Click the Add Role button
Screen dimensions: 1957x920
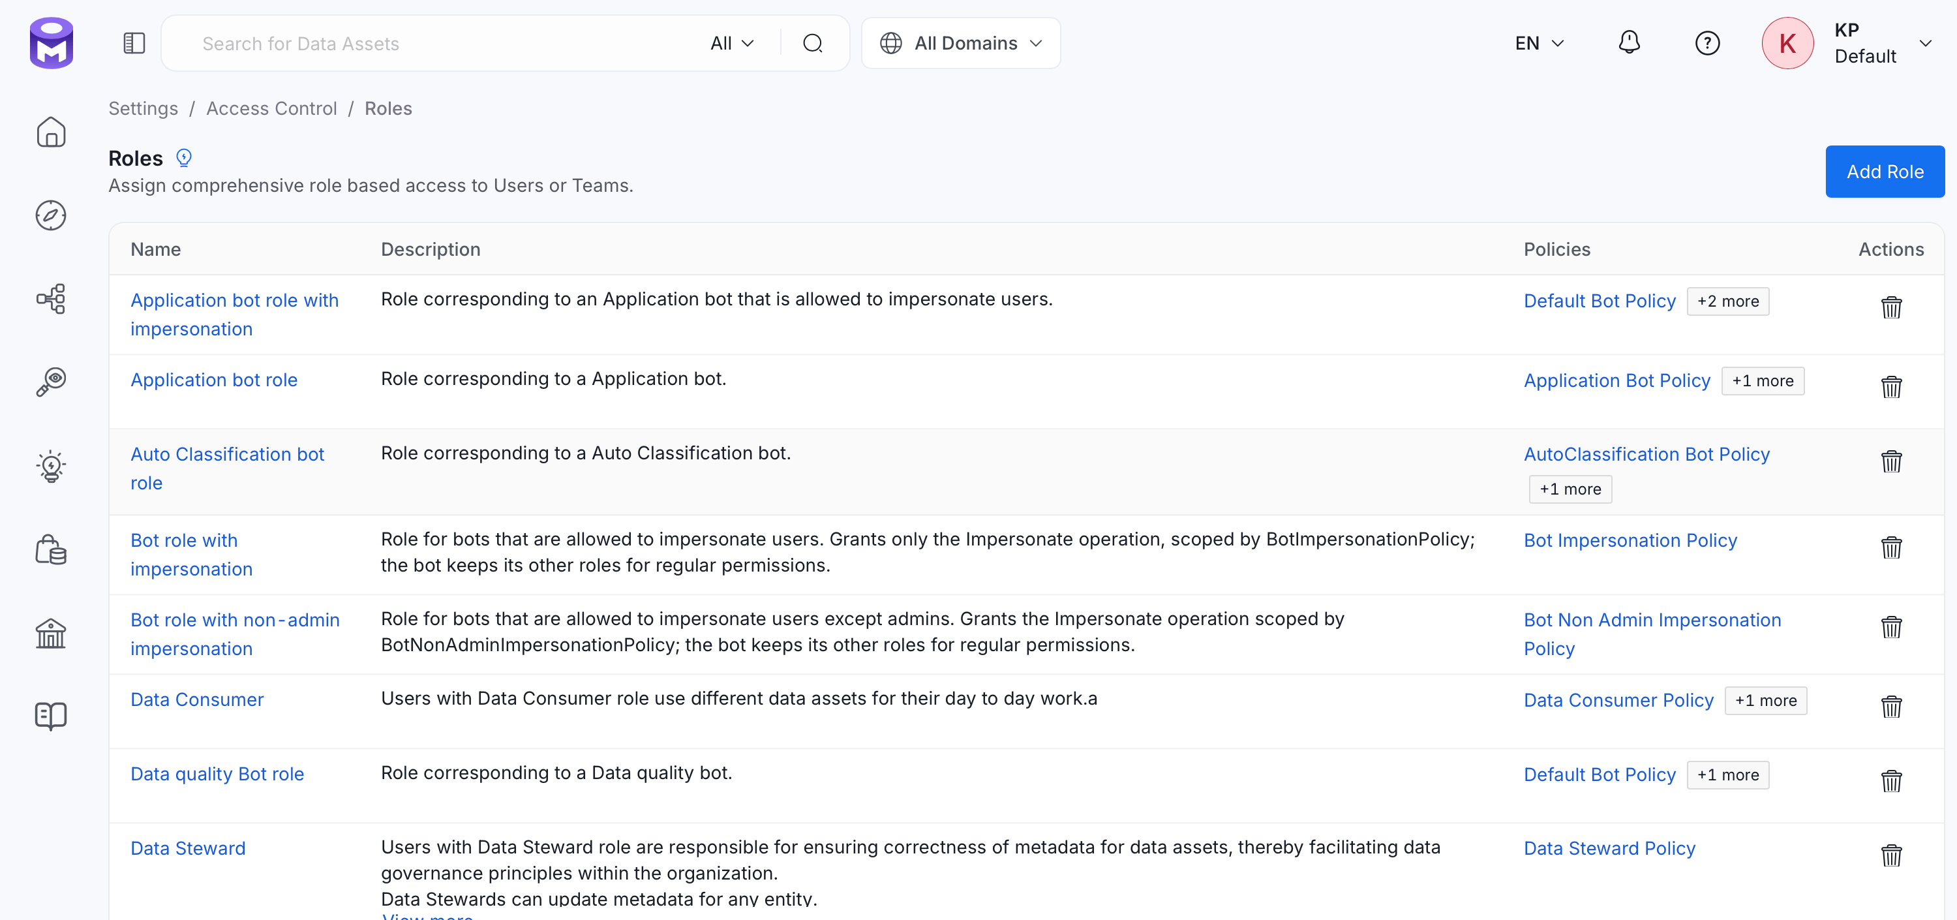tap(1885, 172)
